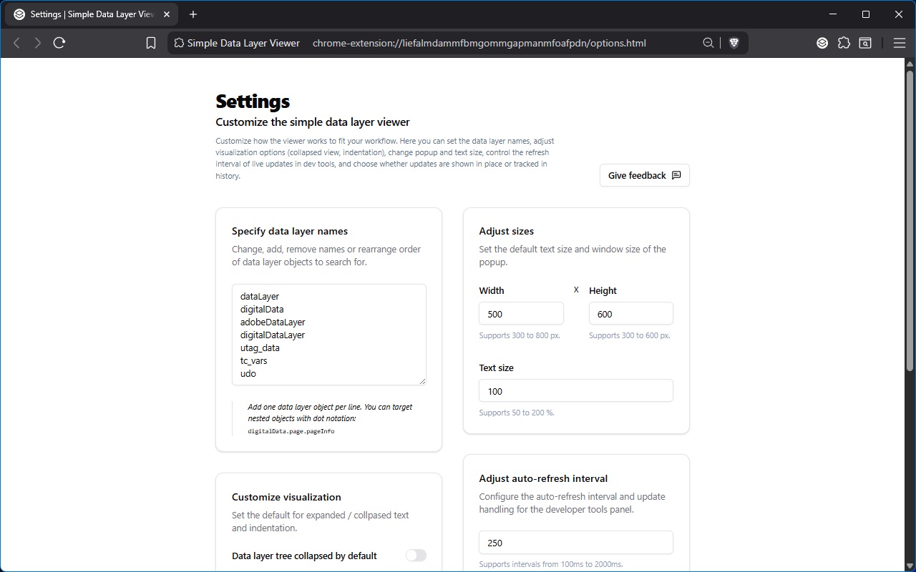Image resolution: width=916 pixels, height=572 pixels.
Task: Open the Brave Shields panel
Action: pyautogui.click(x=734, y=43)
